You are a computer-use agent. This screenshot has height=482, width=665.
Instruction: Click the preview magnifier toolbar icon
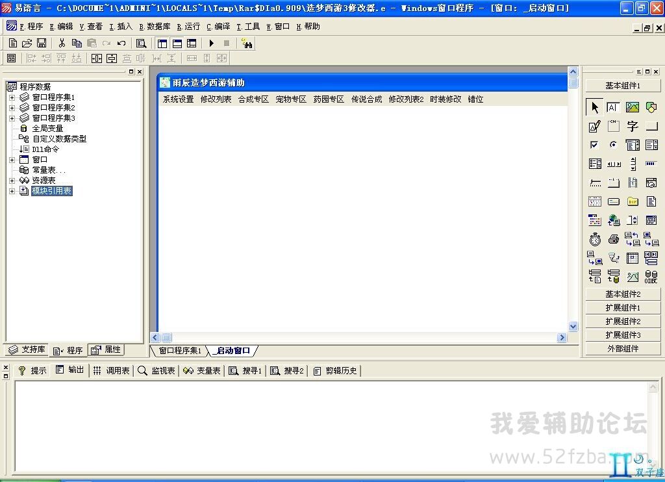pyautogui.click(x=141, y=43)
